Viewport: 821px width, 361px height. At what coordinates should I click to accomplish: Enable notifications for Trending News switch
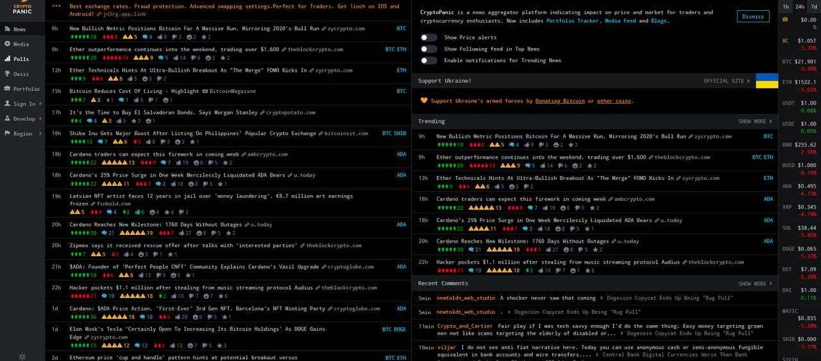pyautogui.click(x=428, y=61)
